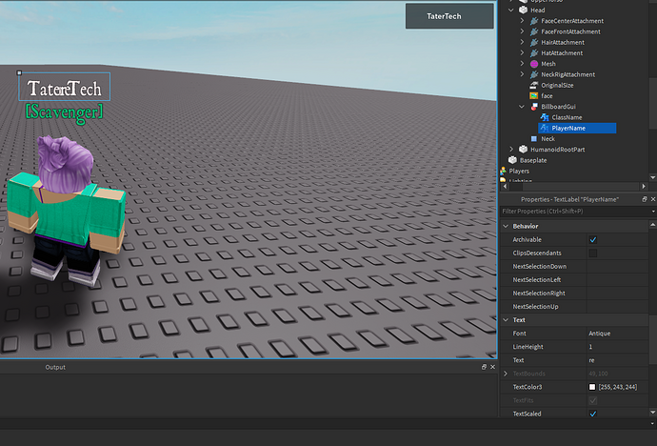Viewport: 657px width, 446px height.
Task: Expand the HairAttachment tree node
Action: point(522,42)
